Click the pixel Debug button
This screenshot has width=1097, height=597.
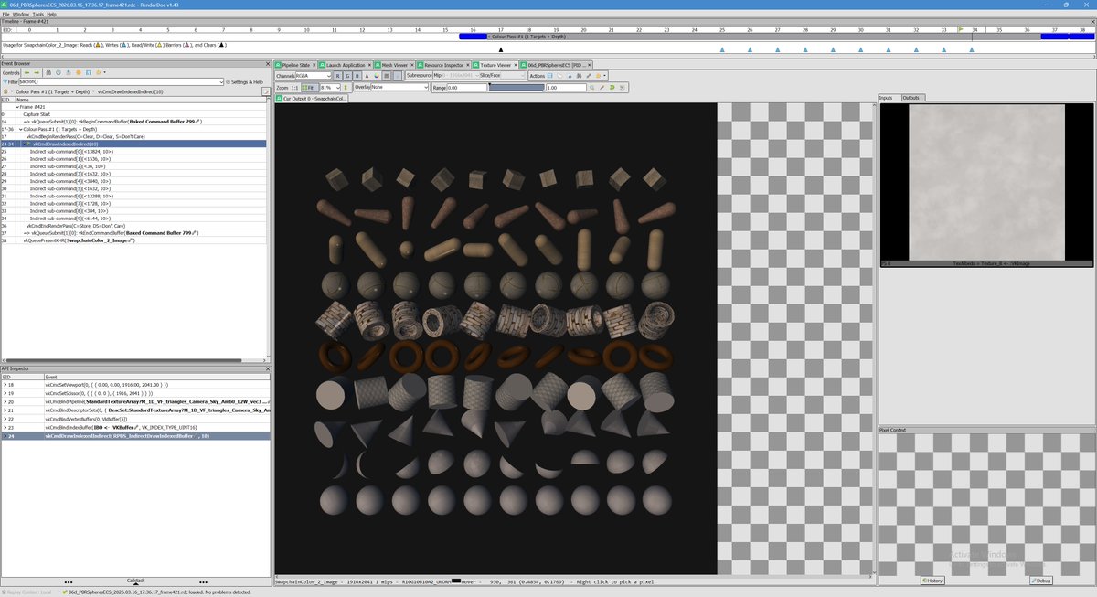pyautogui.click(x=1041, y=581)
